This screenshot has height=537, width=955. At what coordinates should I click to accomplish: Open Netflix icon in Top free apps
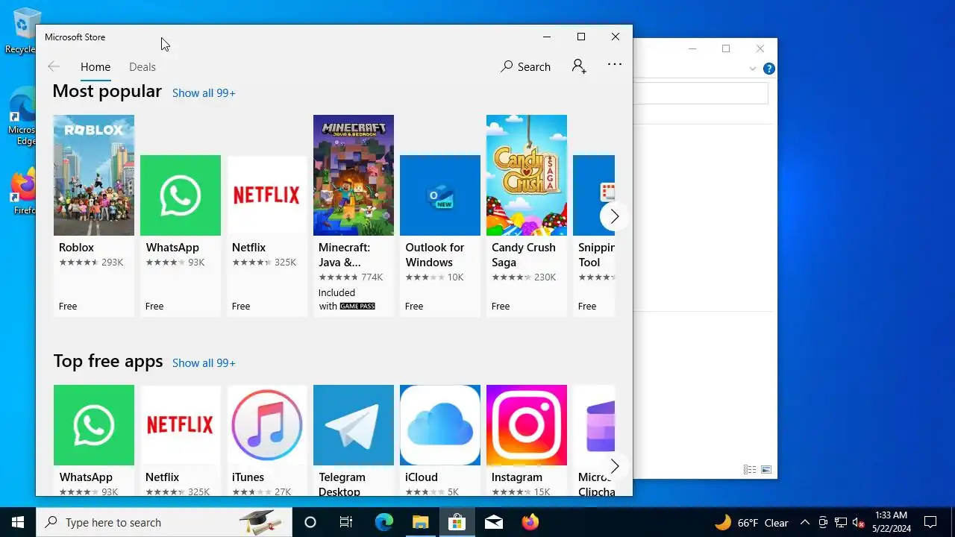click(x=181, y=425)
